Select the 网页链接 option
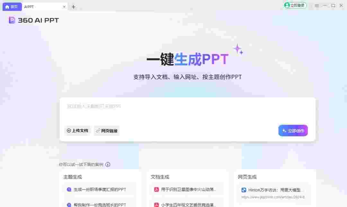Viewport: 347px width, 207px height. (x=106, y=131)
